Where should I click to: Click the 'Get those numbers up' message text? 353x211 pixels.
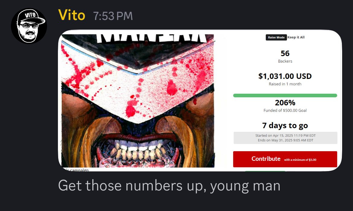tap(169, 186)
